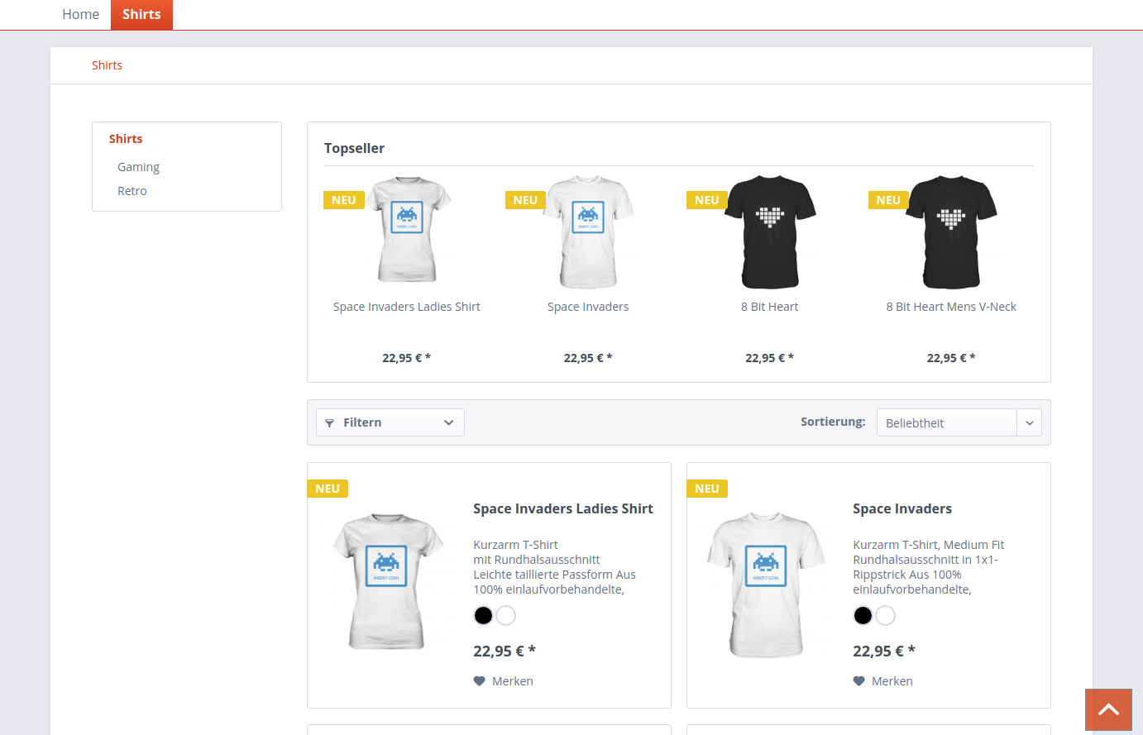Open the Beliebtheit sorting dropdown
This screenshot has height=735, width=1143.
tap(946, 422)
